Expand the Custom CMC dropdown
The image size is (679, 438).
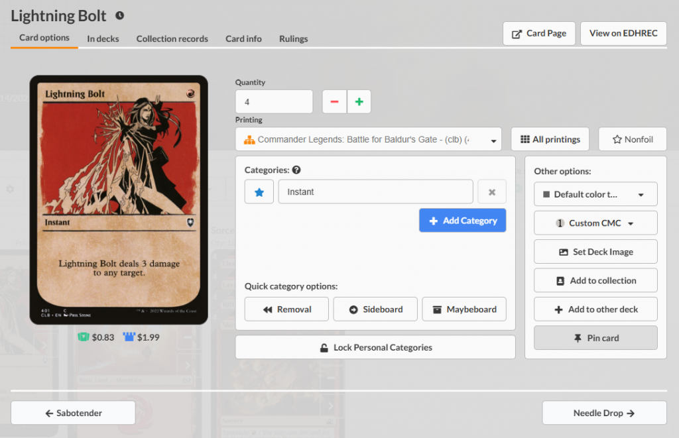point(595,223)
